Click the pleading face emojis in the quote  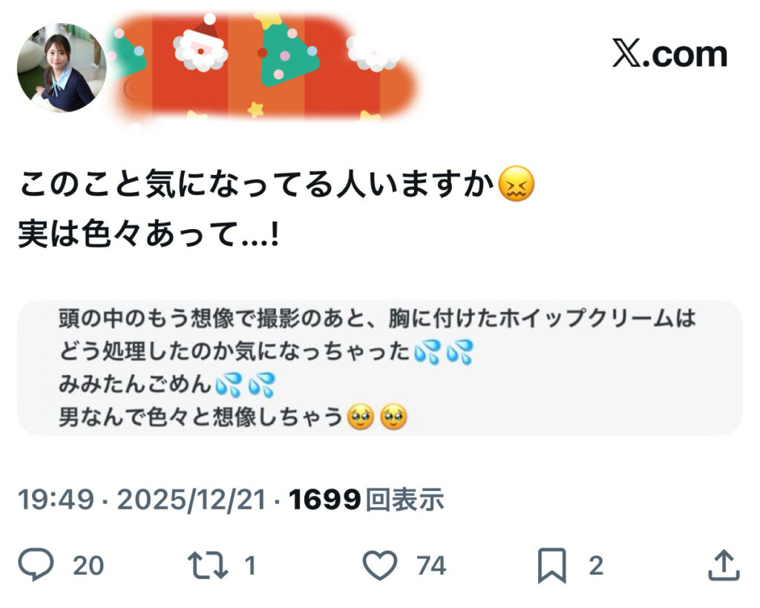click(377, 417)
